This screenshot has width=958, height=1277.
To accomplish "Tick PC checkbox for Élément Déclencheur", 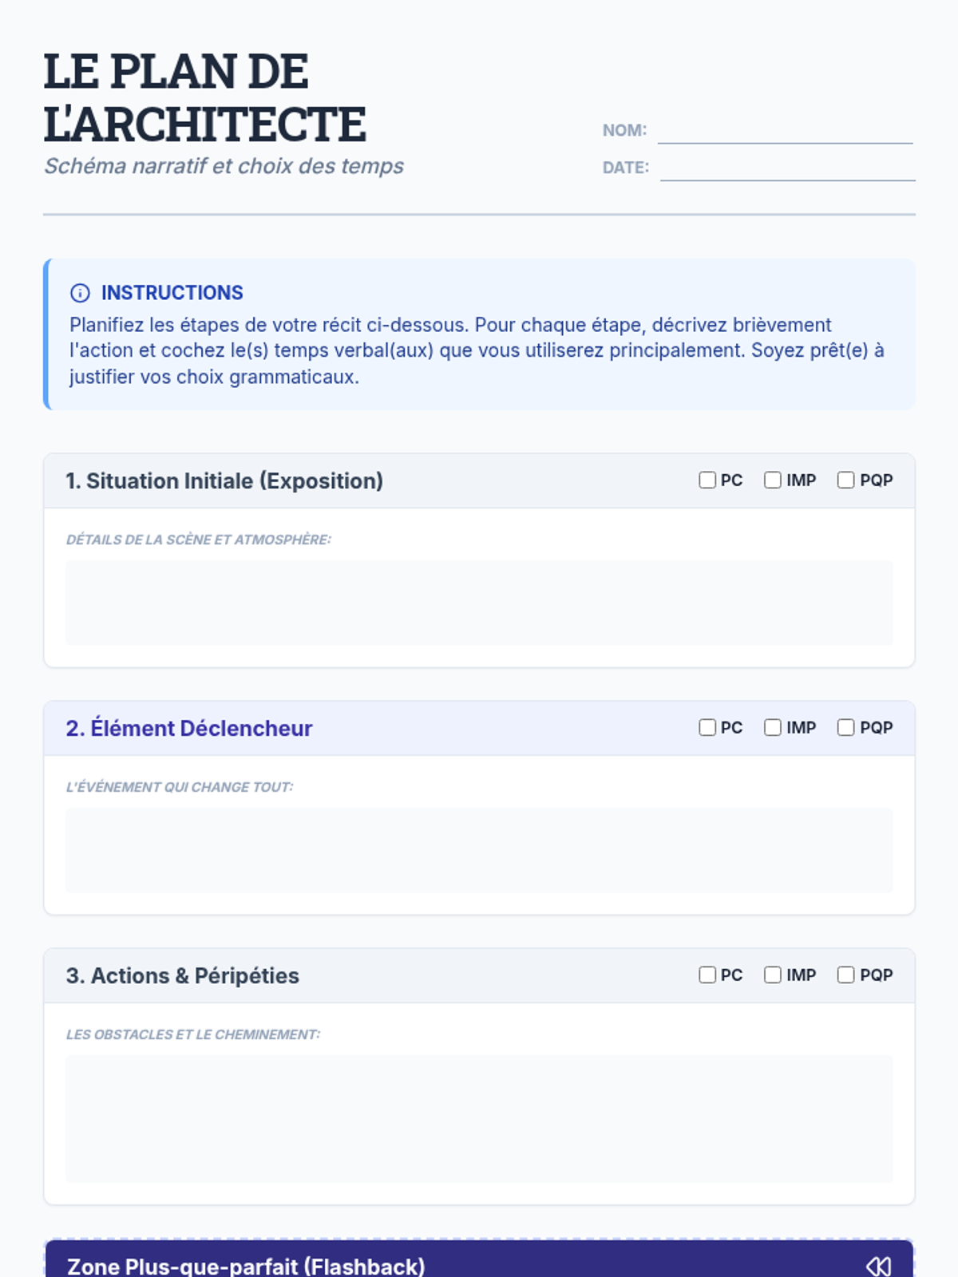I will 707,727.
